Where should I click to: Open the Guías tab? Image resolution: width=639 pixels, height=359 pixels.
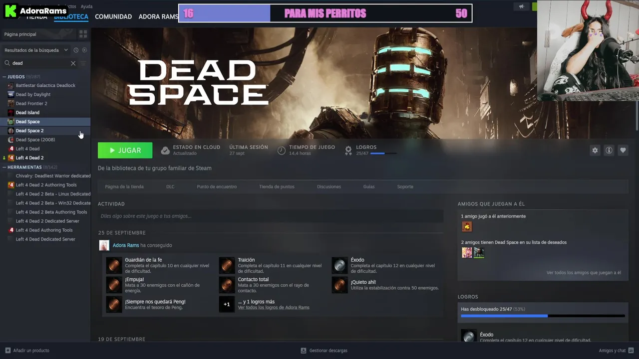pyautogui.click(x=369, y=186)
